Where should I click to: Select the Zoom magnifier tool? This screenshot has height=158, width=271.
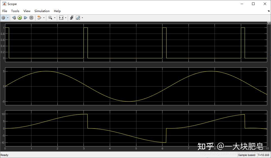click(50, 18)
